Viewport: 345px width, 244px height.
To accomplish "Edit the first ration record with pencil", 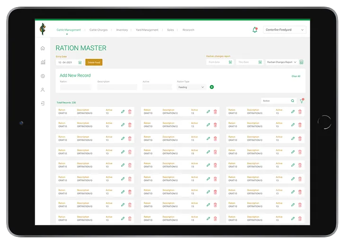I will pos(123,112).
